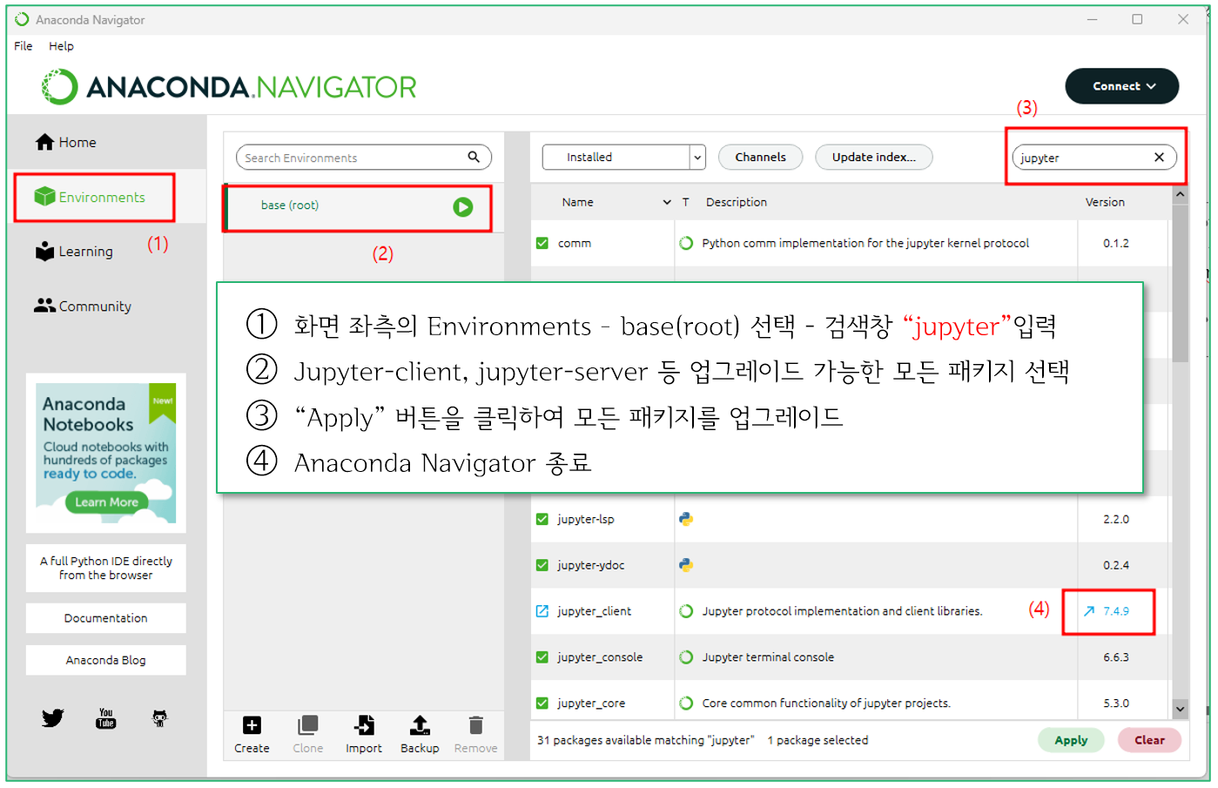Click the Import environment icon

[x=364, y=725]
